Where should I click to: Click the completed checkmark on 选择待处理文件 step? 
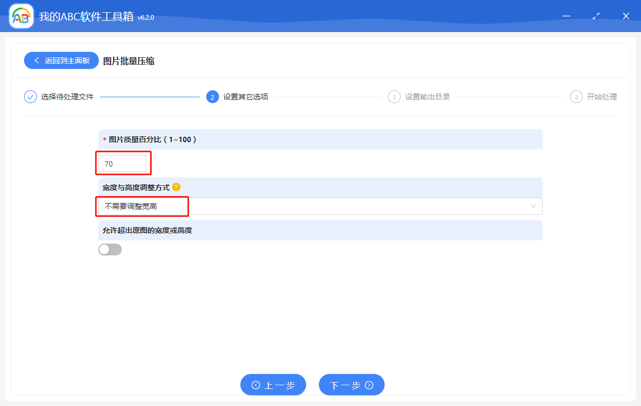(30, 97)
